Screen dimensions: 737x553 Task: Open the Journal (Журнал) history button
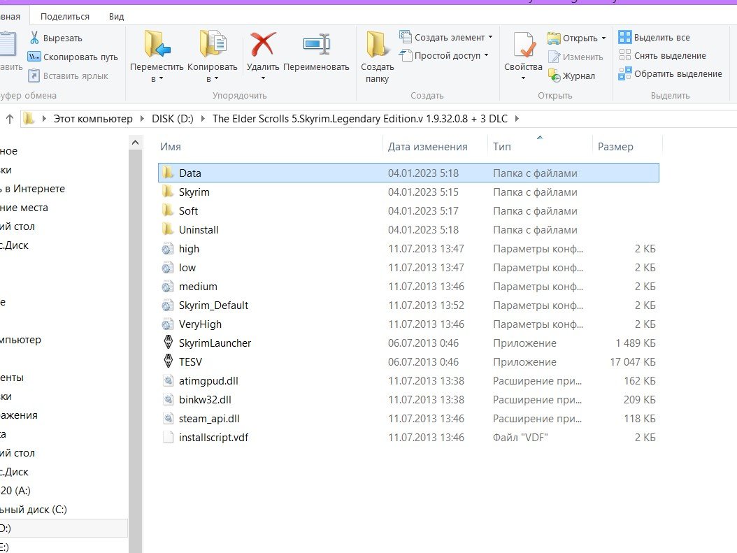point(571,76)
